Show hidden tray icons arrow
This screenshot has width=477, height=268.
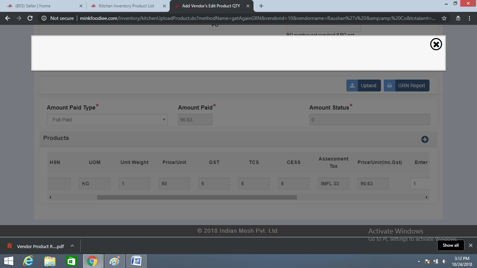419,261
